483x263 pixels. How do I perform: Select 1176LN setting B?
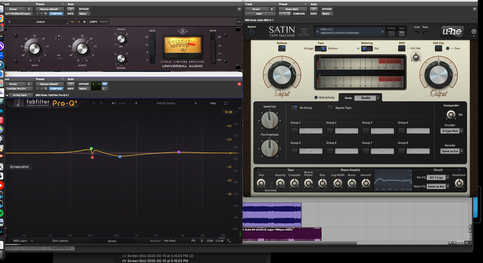pyautogui.click(x=85, y=22)
